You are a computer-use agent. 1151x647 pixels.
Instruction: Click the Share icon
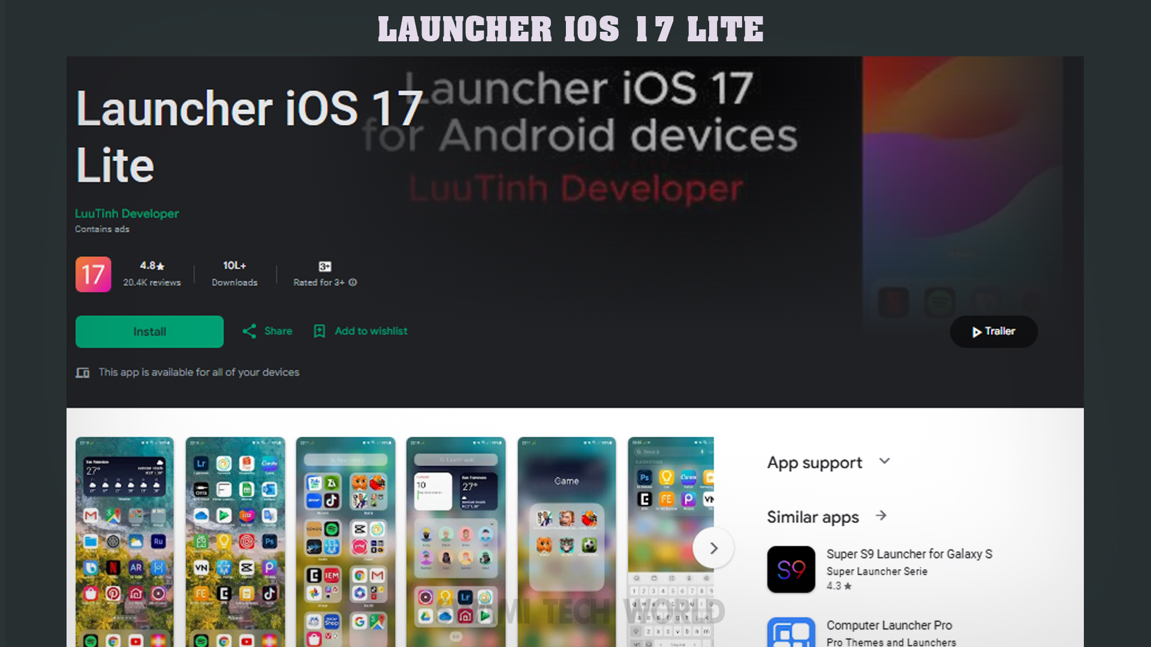click(249, 331)
